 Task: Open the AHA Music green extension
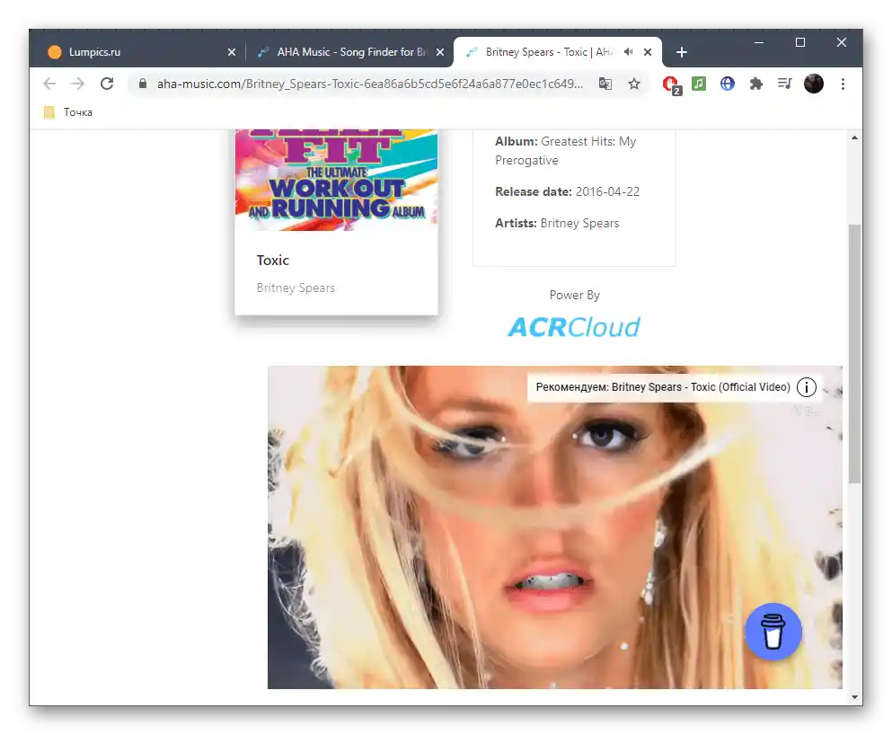699,84
